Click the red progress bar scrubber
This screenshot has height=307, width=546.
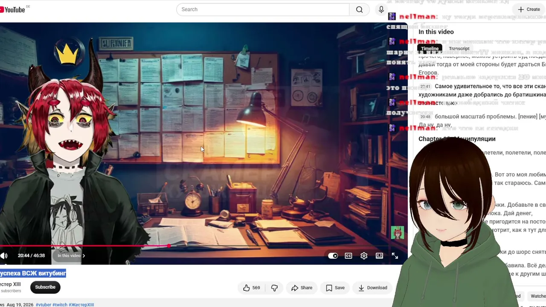[169, 246]
